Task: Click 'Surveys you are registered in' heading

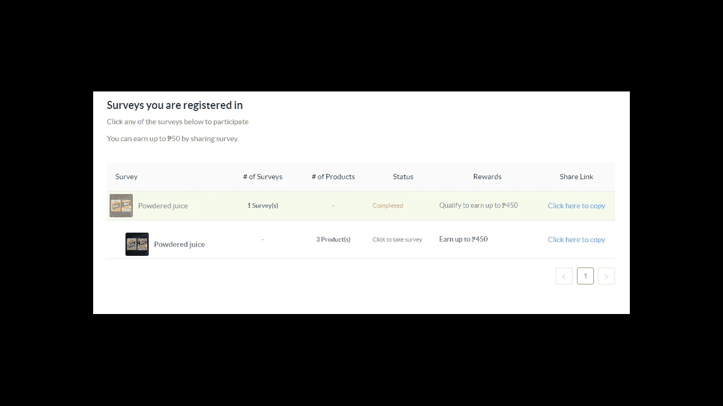Action: coord(175,105)
